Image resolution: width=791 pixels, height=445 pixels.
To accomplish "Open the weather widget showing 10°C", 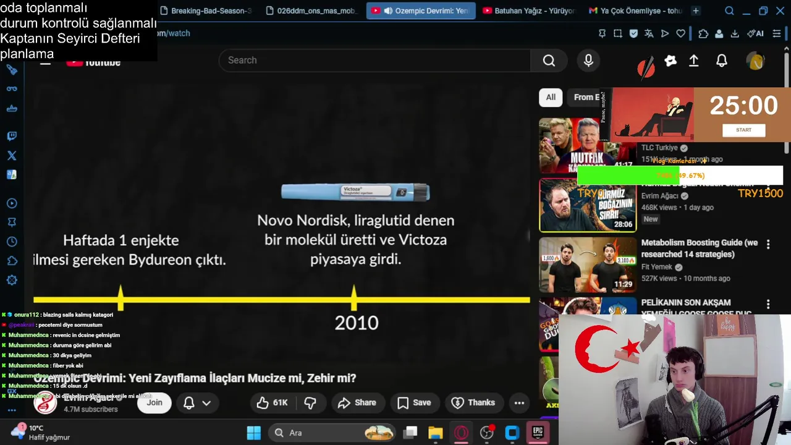I will (x=40, y=433).
